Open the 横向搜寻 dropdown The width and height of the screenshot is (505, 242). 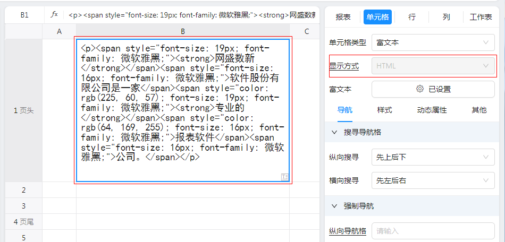click(433, 180)
